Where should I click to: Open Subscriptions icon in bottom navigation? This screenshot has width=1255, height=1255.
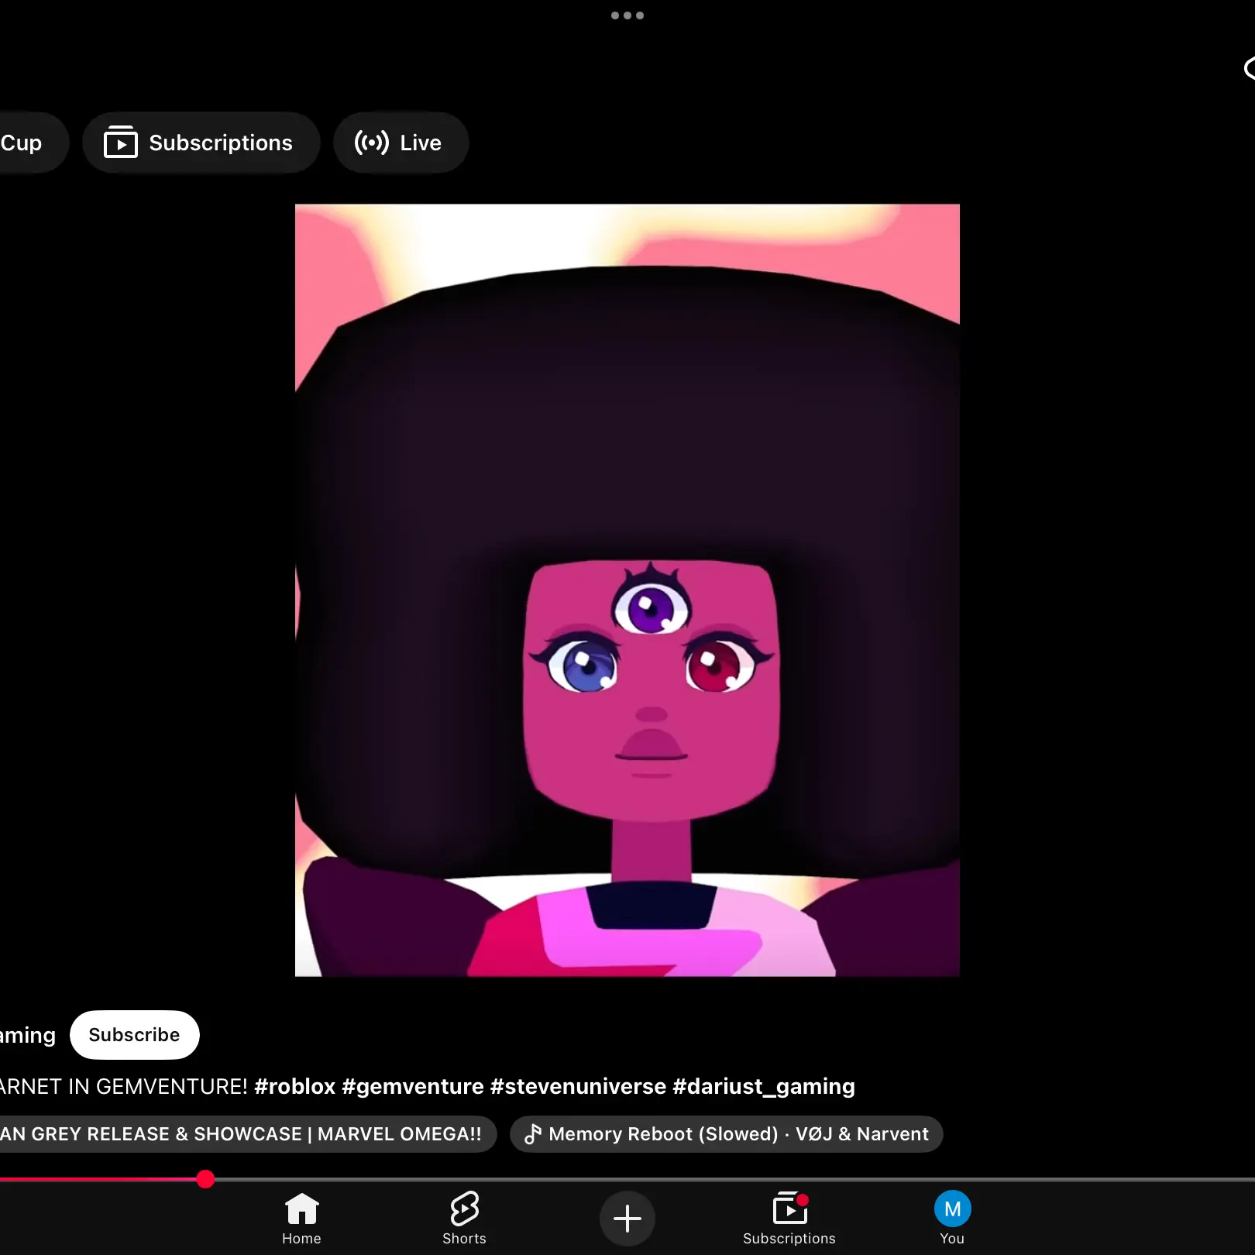tap(789, 1209)
